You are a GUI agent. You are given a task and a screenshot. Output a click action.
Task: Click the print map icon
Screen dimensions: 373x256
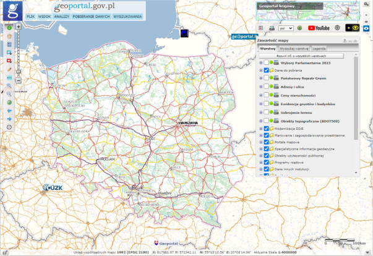(271, 28)
